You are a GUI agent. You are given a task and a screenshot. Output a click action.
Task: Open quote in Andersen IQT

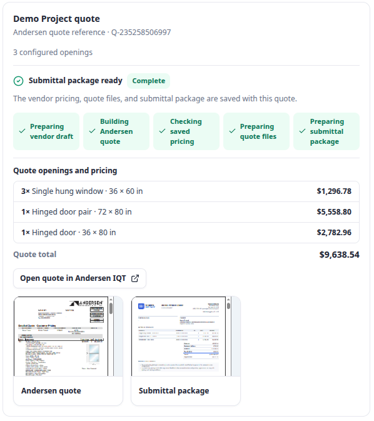(79, 278)
